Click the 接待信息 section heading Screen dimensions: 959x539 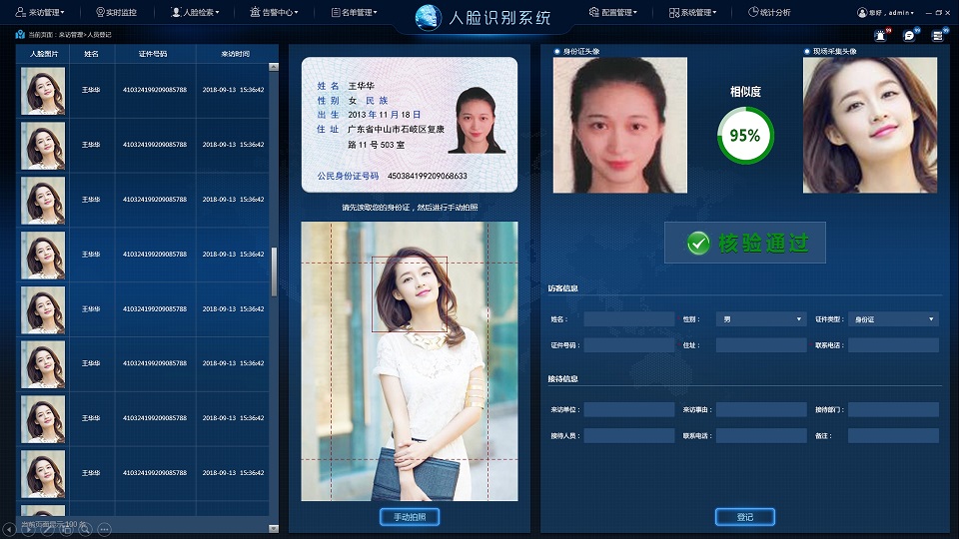tap(562, 379)
